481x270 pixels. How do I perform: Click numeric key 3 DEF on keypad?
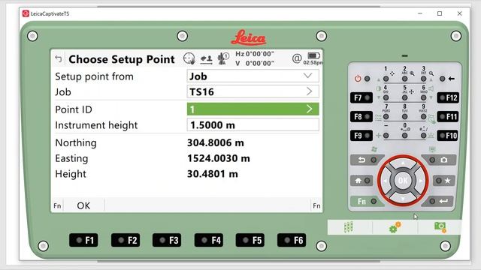pyautogui.click(x=423, y=79)
